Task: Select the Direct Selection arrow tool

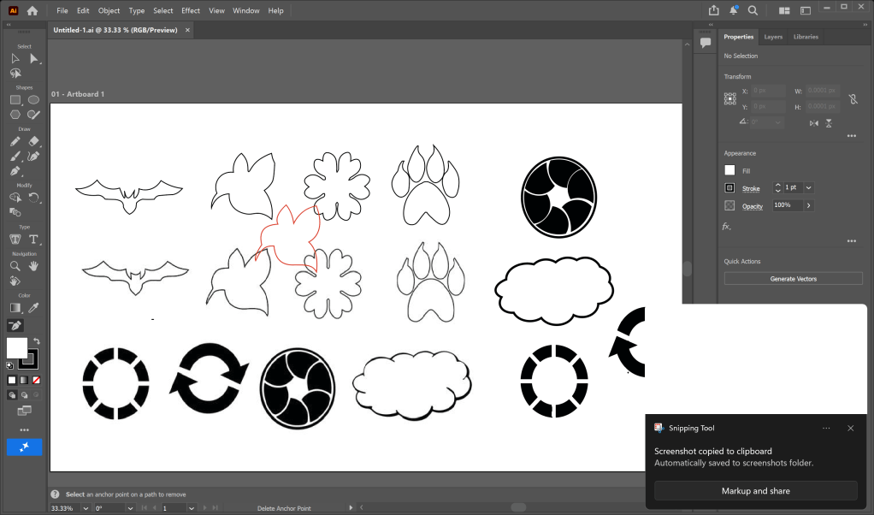Action: 33,58
